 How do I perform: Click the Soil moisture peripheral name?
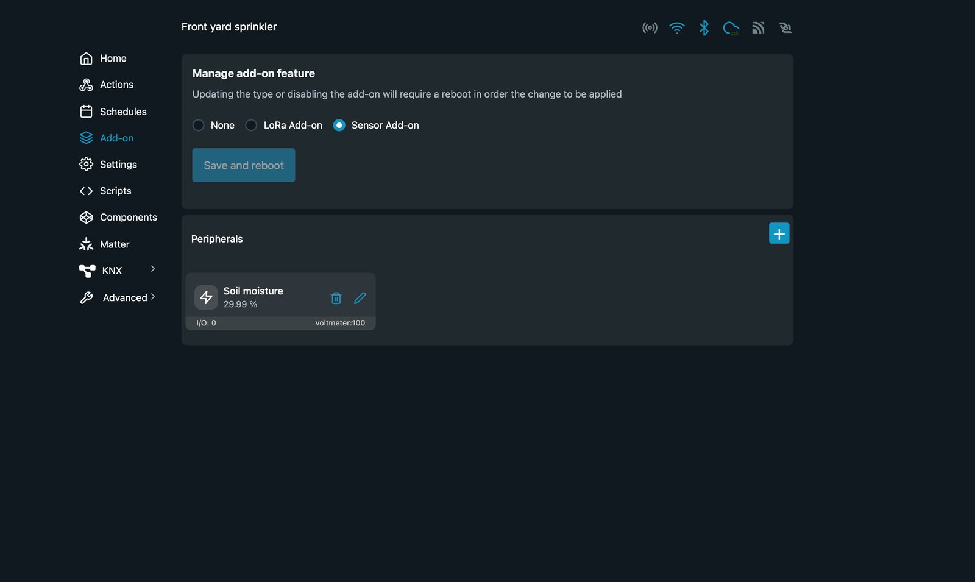(x=253, y=291)
